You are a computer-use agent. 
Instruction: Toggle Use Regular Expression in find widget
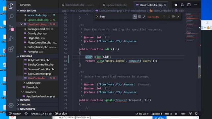coord(144,17)
